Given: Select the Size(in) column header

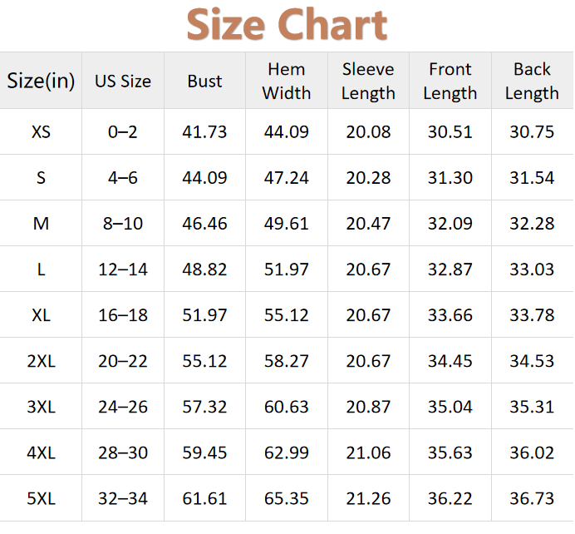Looking at the screenshot, I should coord(41,81).
